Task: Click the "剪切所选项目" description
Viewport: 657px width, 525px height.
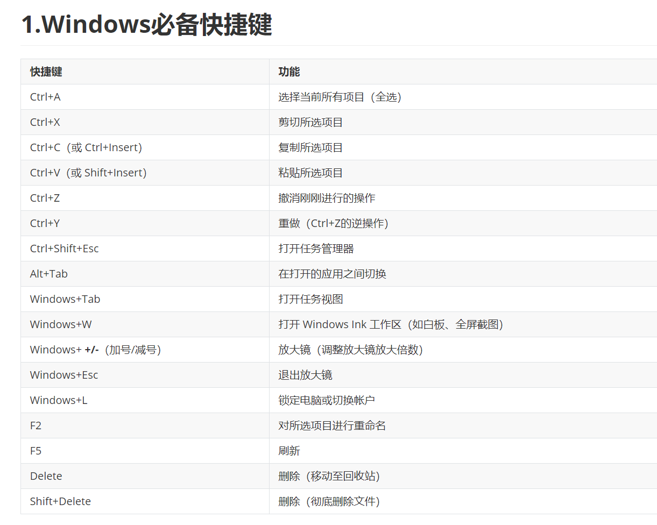Action: tap(310, 123)
